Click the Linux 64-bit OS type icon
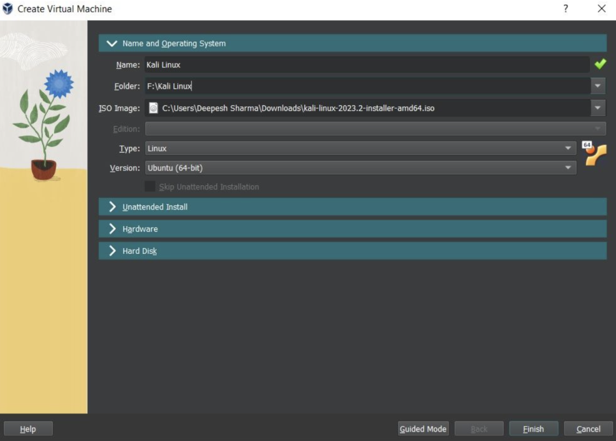This screenshot has width=616, height=441. coord(594,153)
